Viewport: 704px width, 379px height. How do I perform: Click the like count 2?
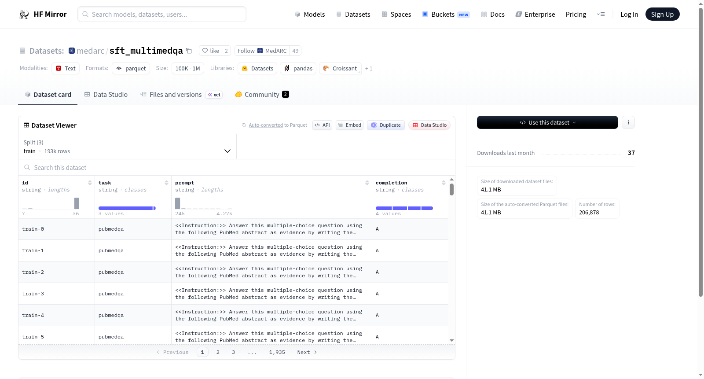point(226,51)
